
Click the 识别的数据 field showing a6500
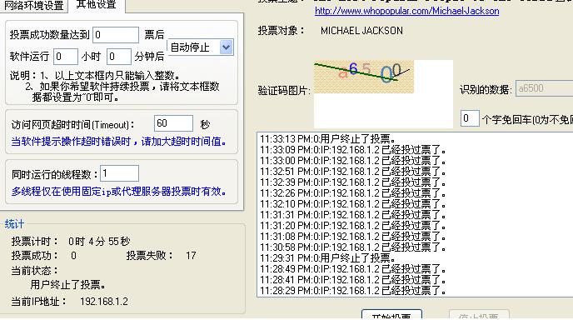click(544, 88)
